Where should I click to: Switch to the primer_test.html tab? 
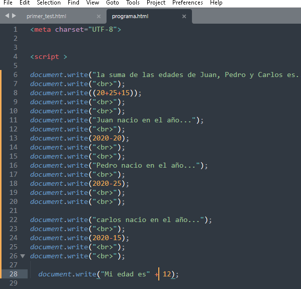[x=46, y=16]
